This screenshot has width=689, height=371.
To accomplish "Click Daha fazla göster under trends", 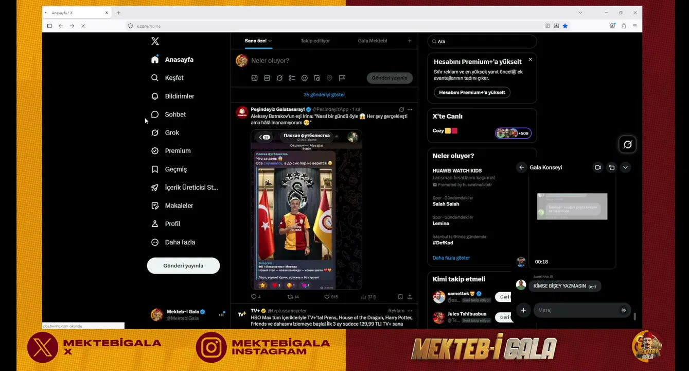I will click(451, 258).
